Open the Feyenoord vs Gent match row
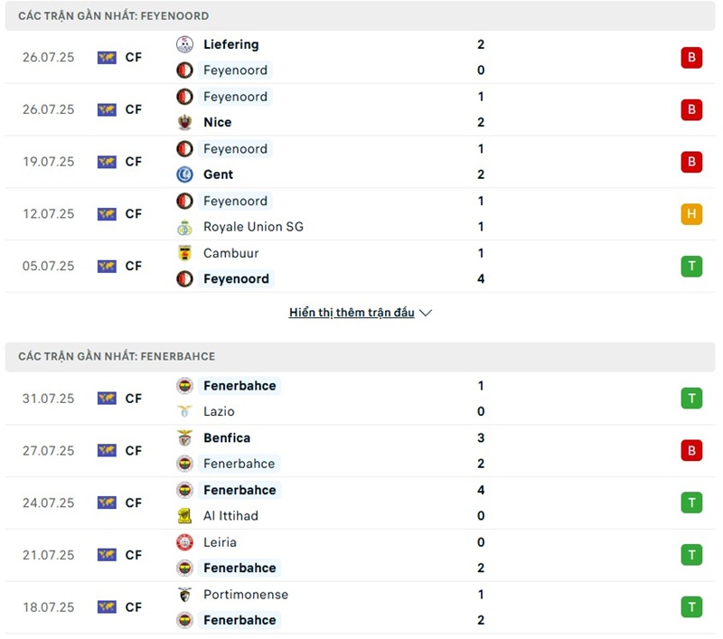 coord(361,162)
